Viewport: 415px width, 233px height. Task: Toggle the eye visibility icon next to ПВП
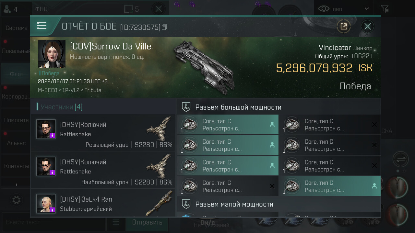(x=324, y=9)
